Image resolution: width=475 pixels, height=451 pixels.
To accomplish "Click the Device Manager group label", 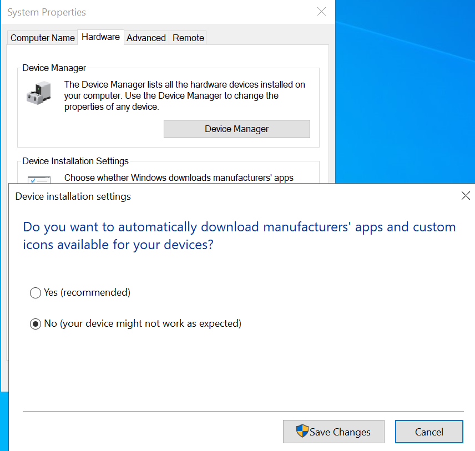I will 54,68.
